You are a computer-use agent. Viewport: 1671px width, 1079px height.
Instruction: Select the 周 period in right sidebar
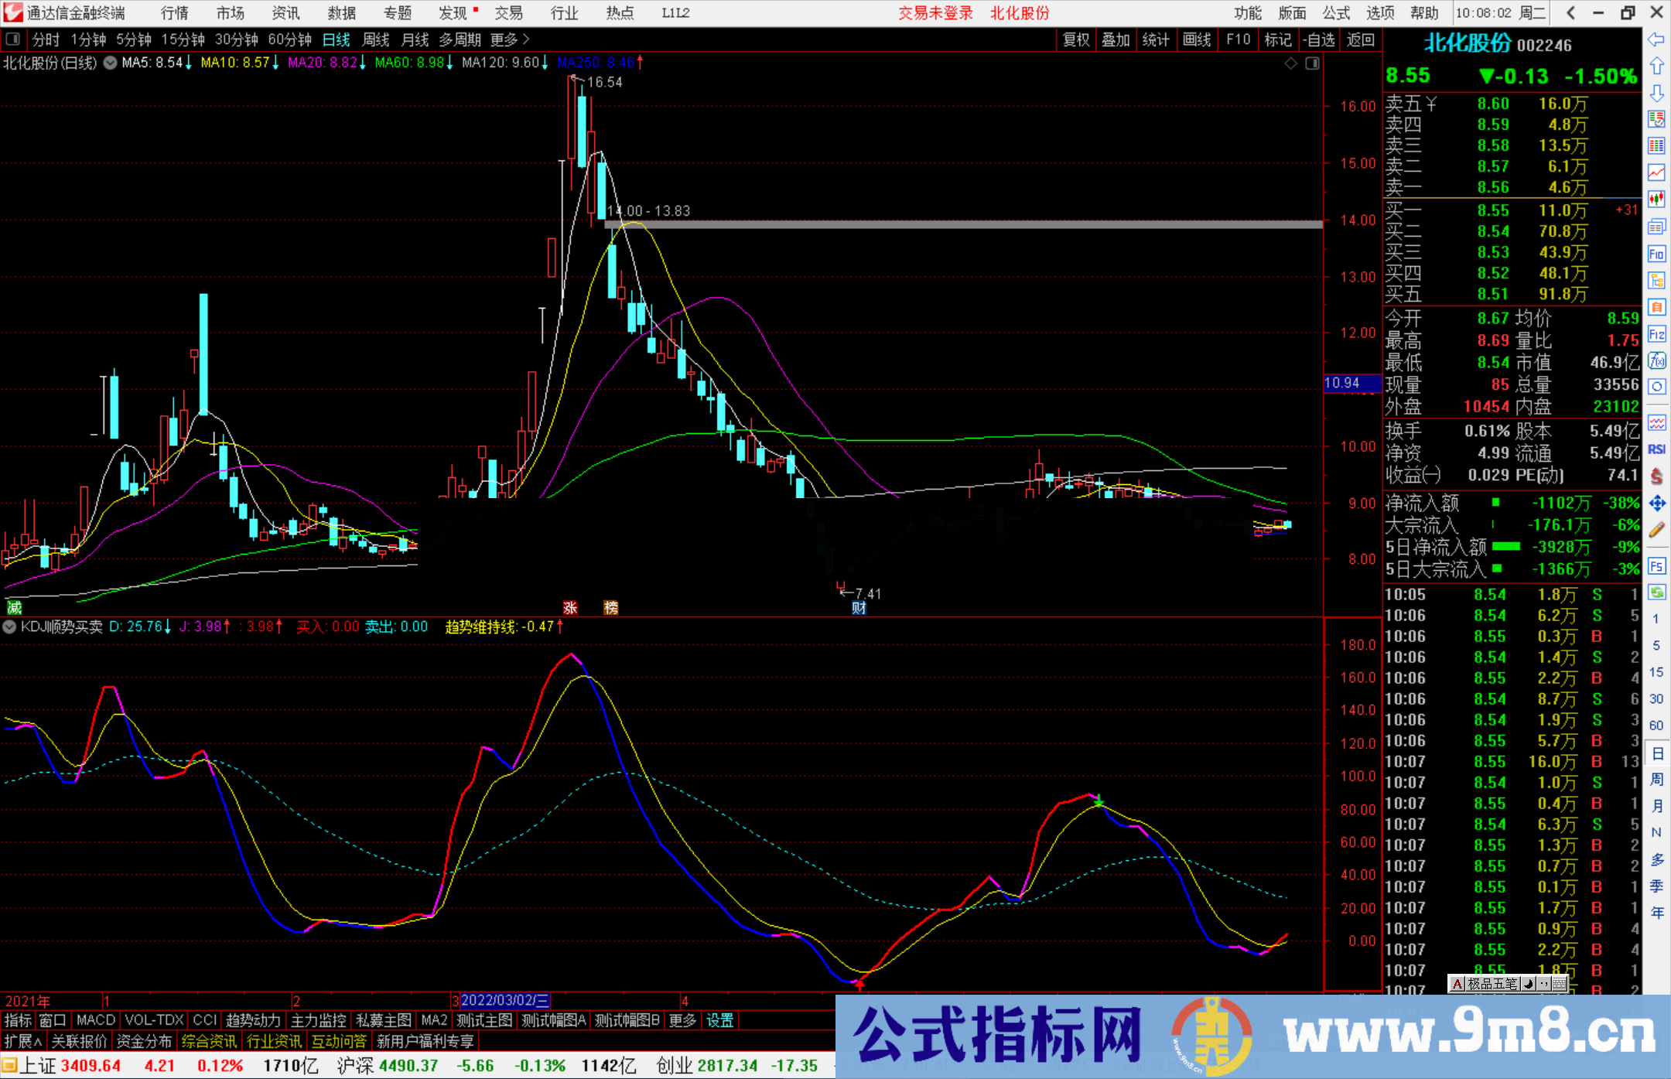pos(1656,780)
